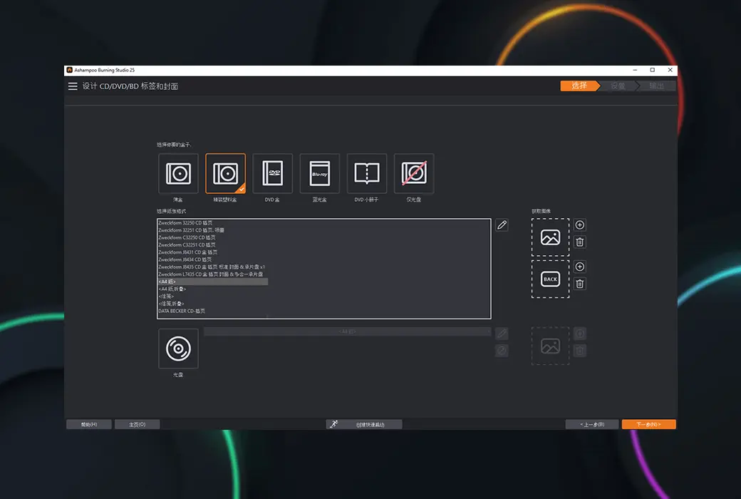Screen dimensions: 741x499
Task: Click the 输出 step tab
Action: (657, 86)
